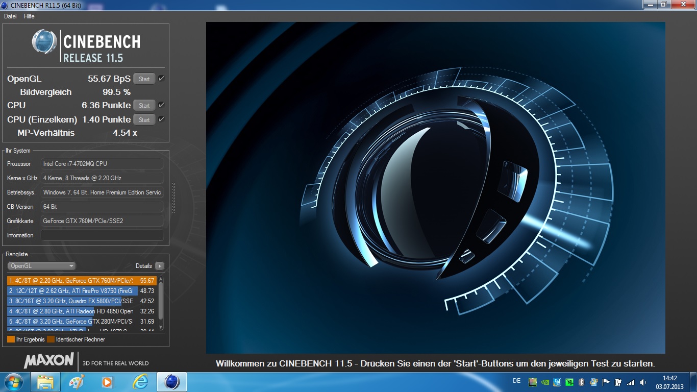Click the Information input field
This screenshot has height=392, width=697.
pos(102,235)
